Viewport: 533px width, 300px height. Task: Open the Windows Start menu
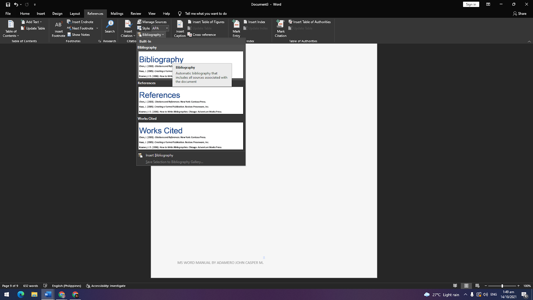[6, 294]
